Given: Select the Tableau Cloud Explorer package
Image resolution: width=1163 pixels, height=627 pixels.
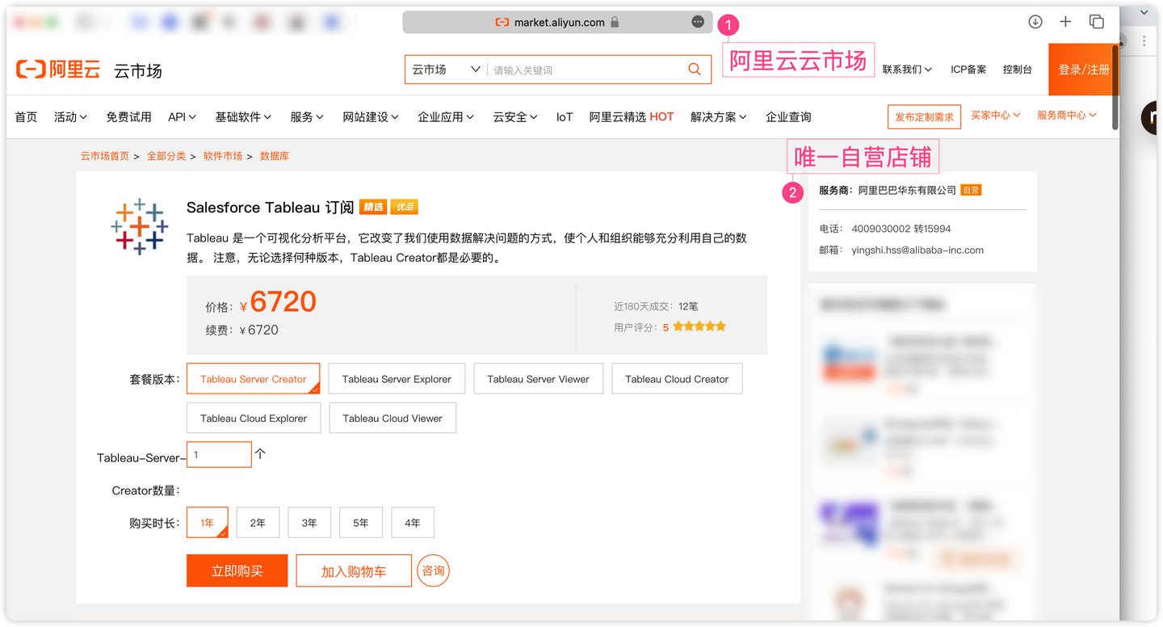Looking at the screenshot, I should [254, 418].
